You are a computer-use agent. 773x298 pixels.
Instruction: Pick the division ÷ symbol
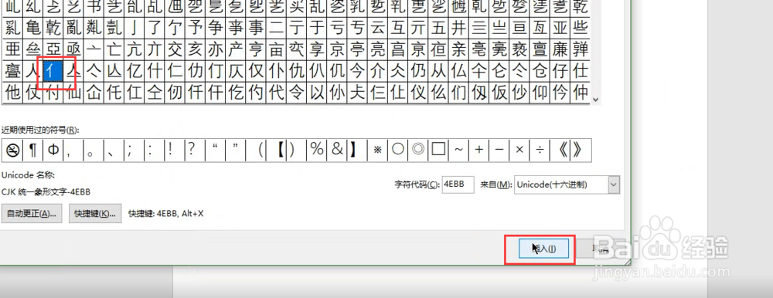(539, 151)
